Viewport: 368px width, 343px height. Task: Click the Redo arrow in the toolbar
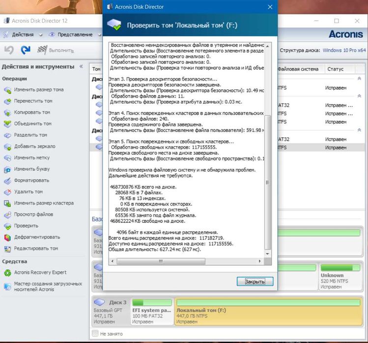pos(26,50)
